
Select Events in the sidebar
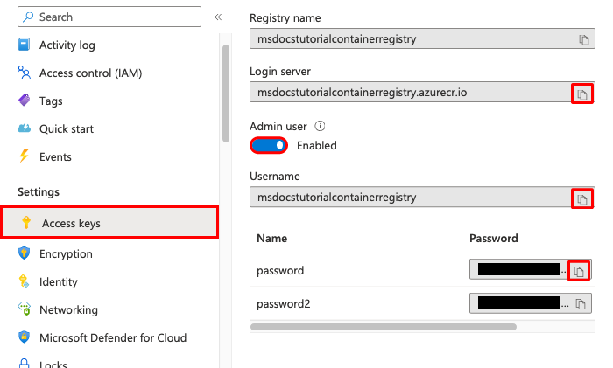55,157
